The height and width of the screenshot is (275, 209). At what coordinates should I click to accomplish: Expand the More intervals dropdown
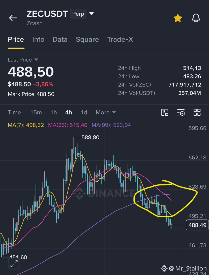point(106,112)
